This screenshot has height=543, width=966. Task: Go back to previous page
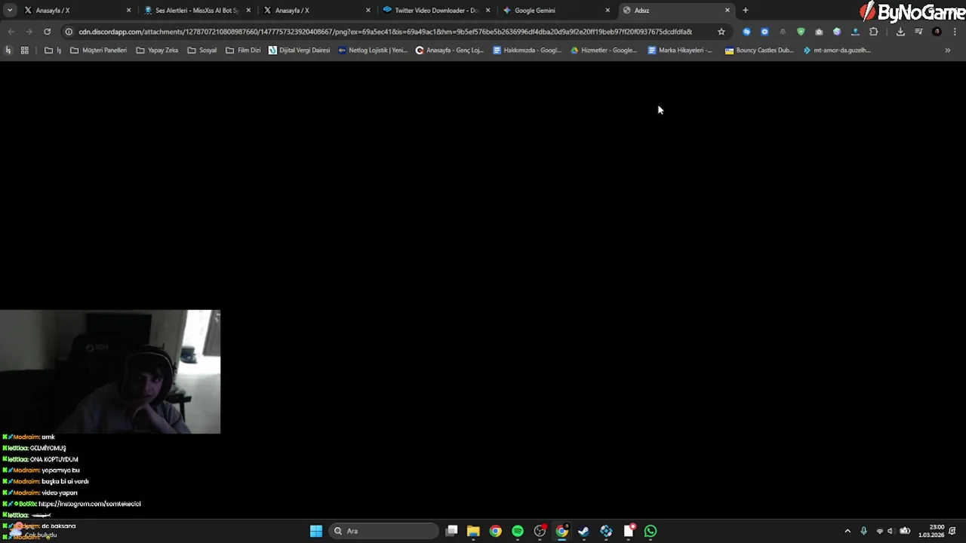[11, 32]
